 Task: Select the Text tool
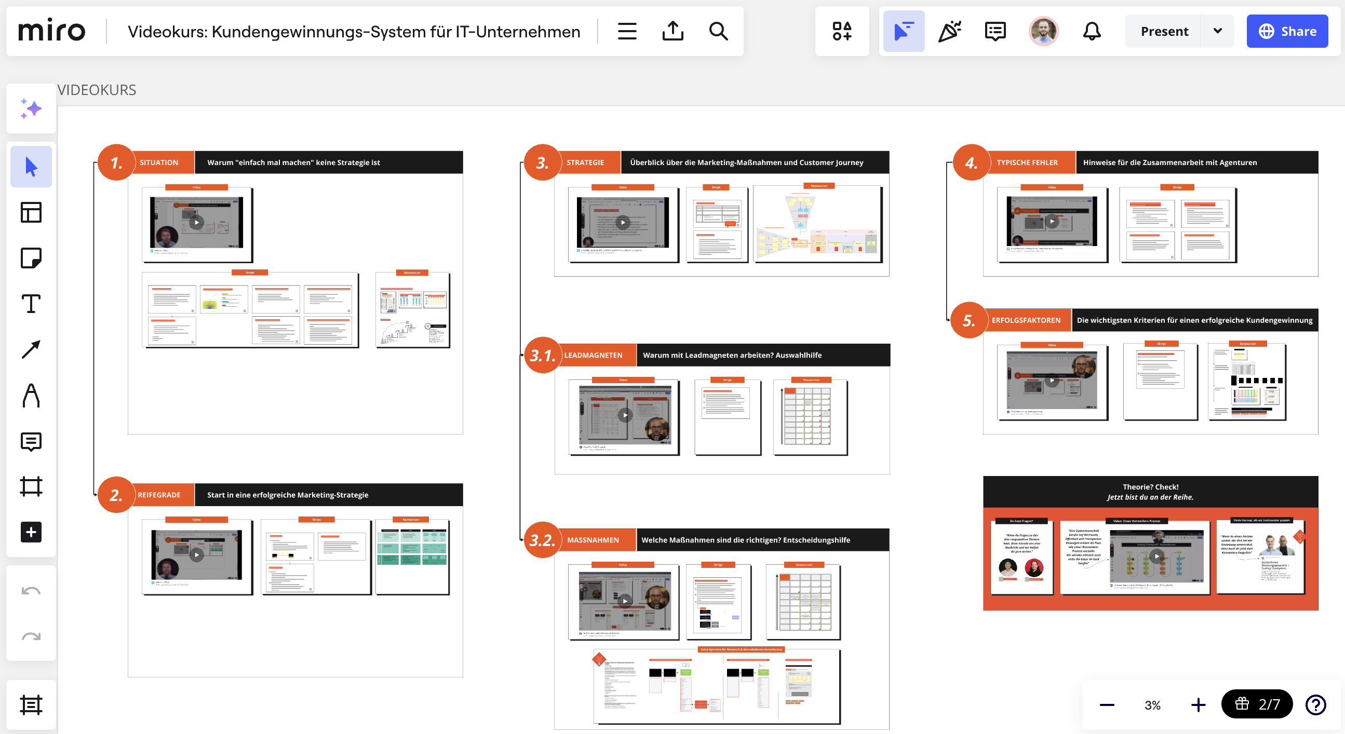click(x=31, y=304)
